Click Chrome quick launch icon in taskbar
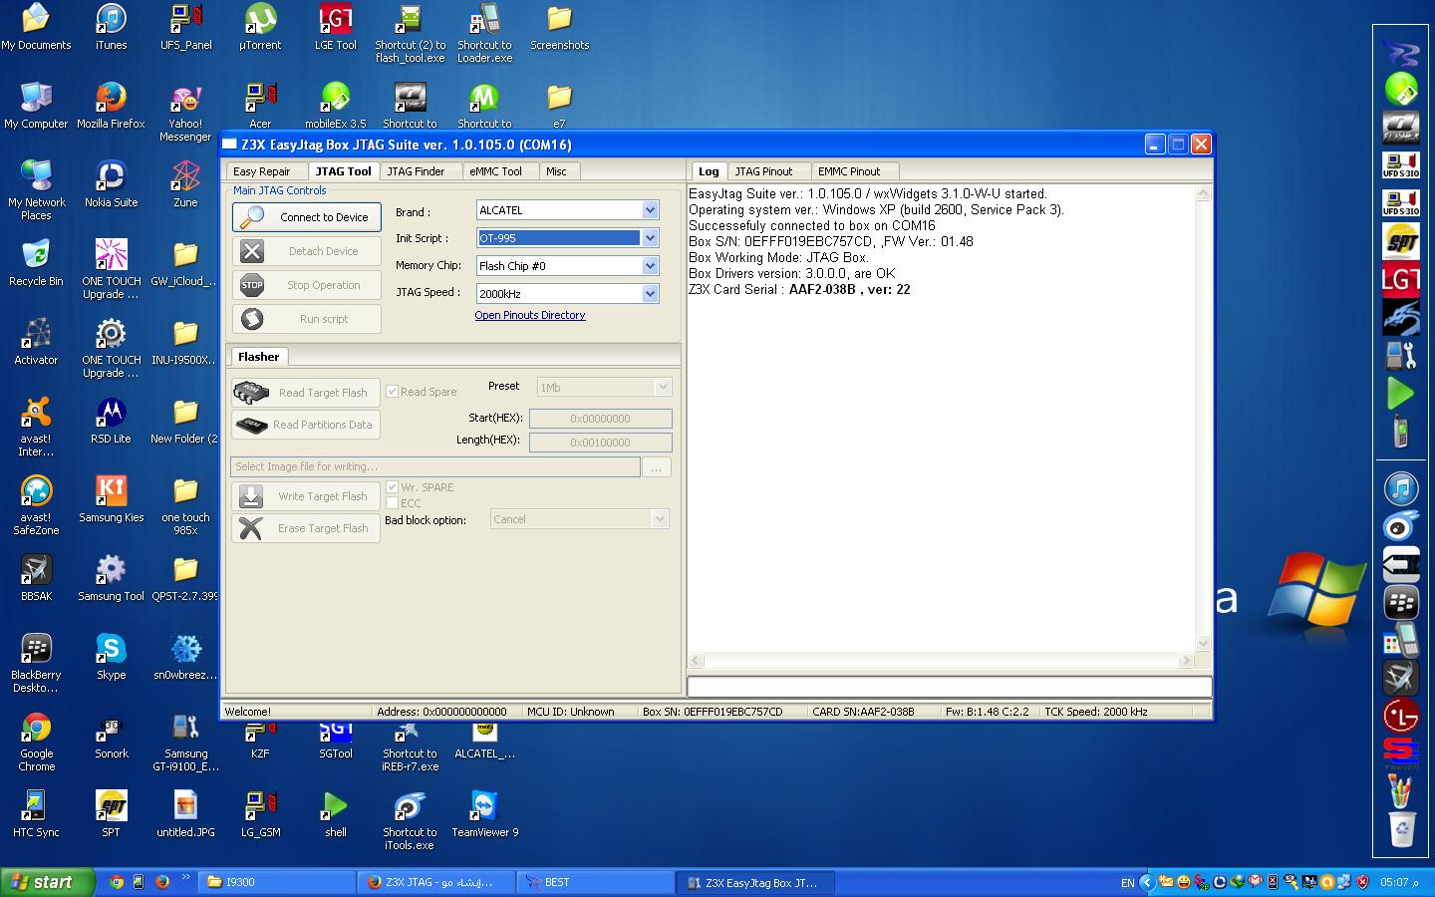The width and height of the screenshot is (1435, 897). tap(117, 882)
